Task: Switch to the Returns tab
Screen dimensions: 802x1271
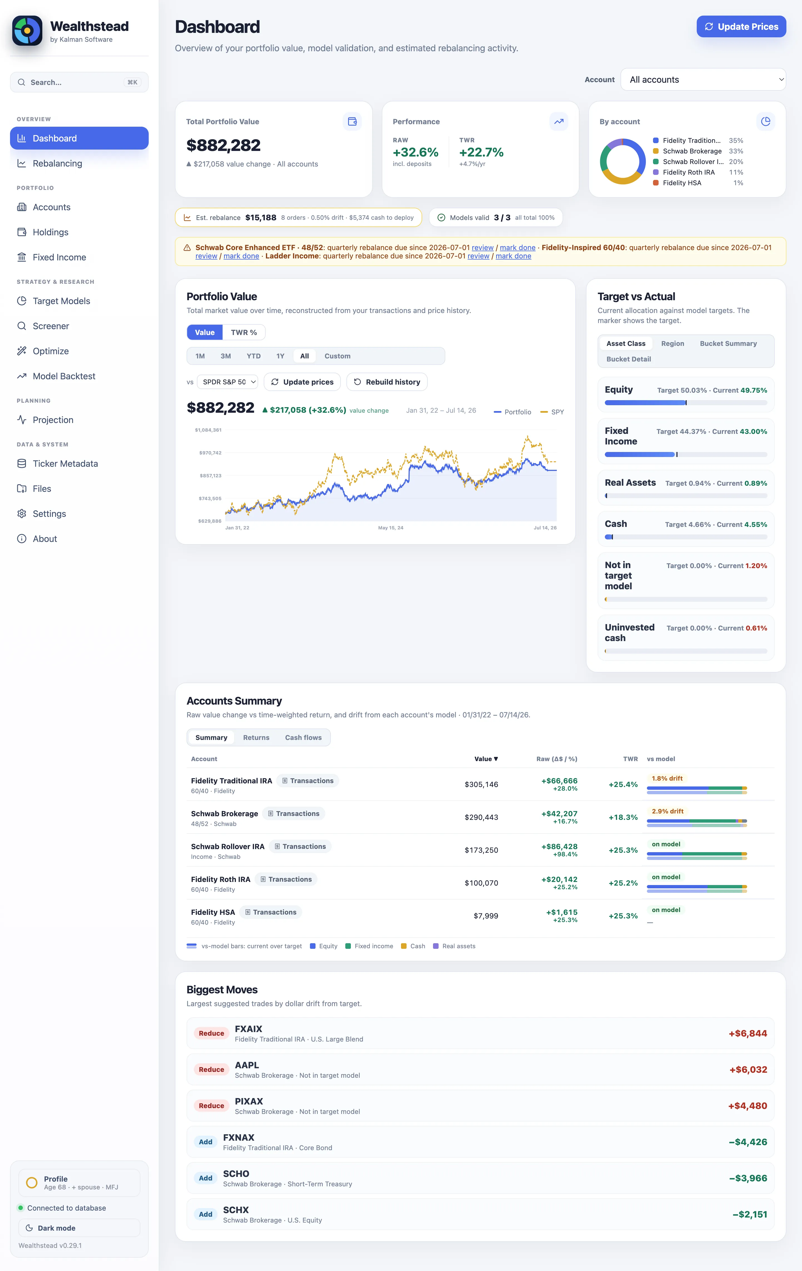Action: (x=256, y=738)
